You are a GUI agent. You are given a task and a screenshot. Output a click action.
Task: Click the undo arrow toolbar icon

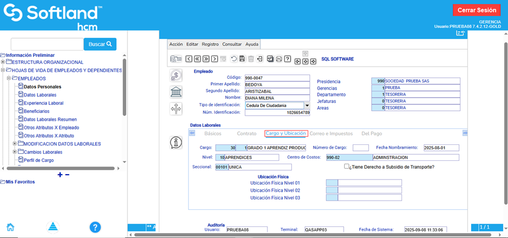tap(234, 59)
